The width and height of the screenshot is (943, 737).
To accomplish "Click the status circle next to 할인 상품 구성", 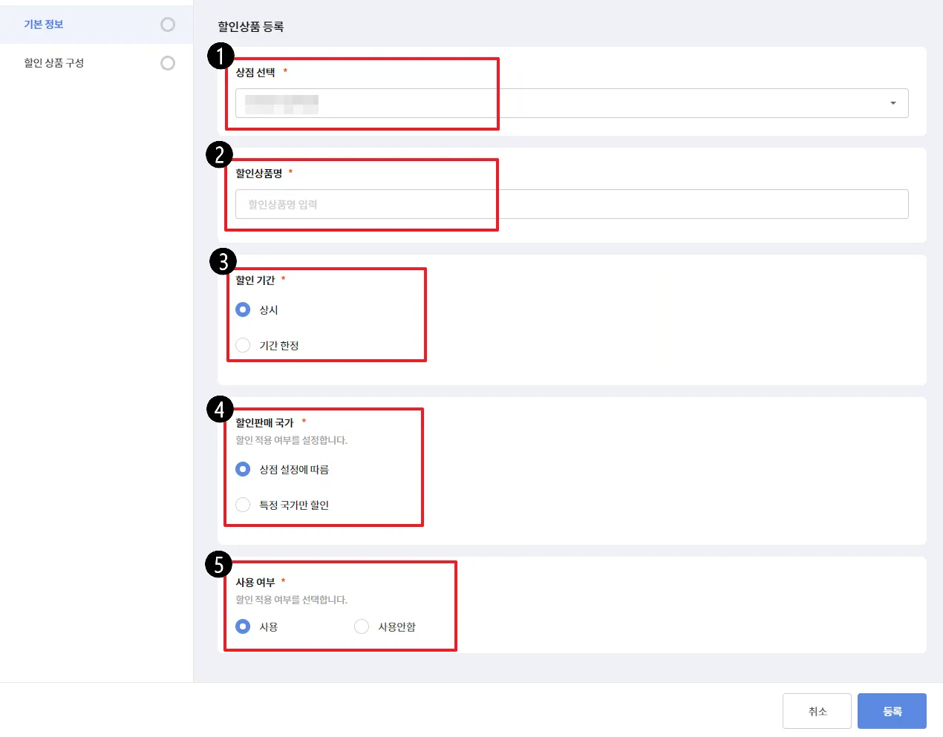I will [168, 63].
